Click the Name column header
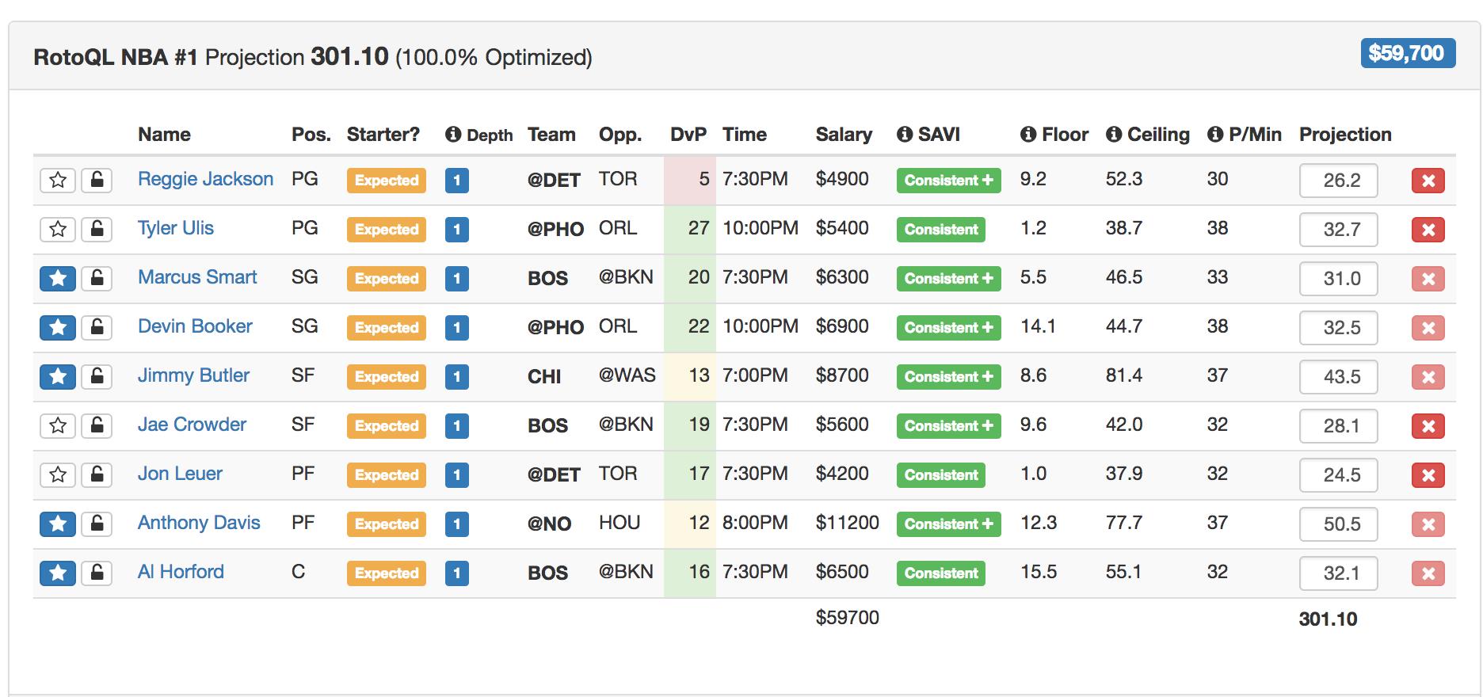 [164, 135]
